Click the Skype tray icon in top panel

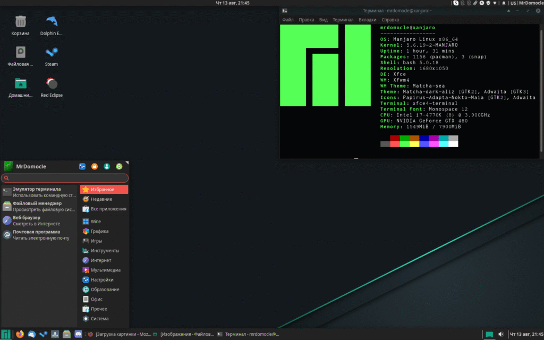[x=456, y=3]
